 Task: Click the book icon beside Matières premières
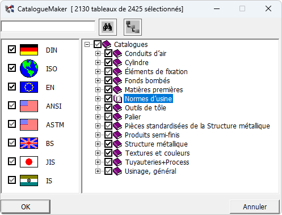click(117, 89)
